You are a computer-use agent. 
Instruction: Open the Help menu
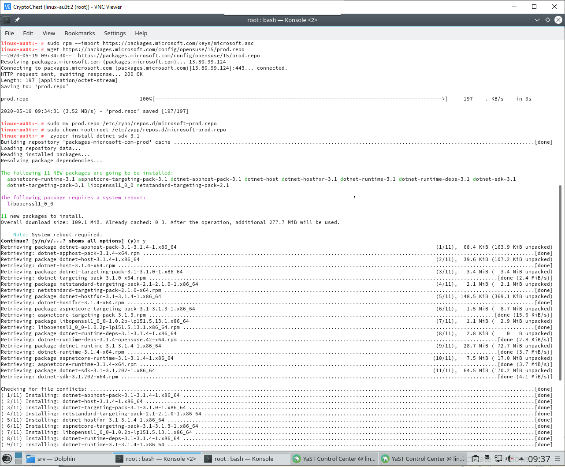pos(141,33)
